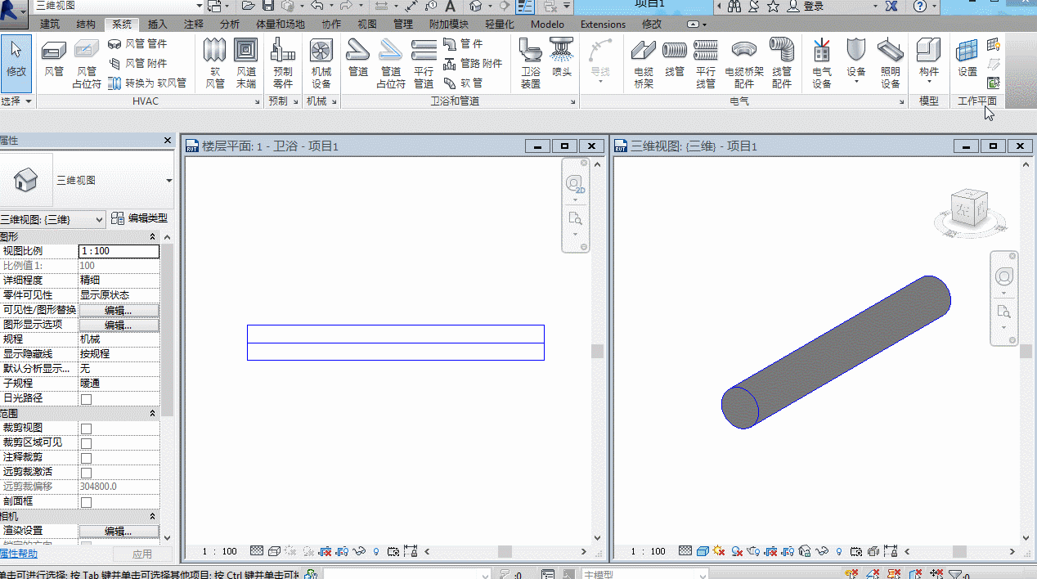
Task: Choose the 风管占位符 tool
Action: pos(86,64)
